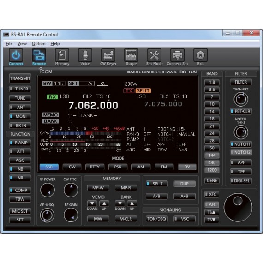The height and width of the screenshot is (263, 263).
Task: Toggle the PBT-CLR button
Action: (x=241, y=111)
